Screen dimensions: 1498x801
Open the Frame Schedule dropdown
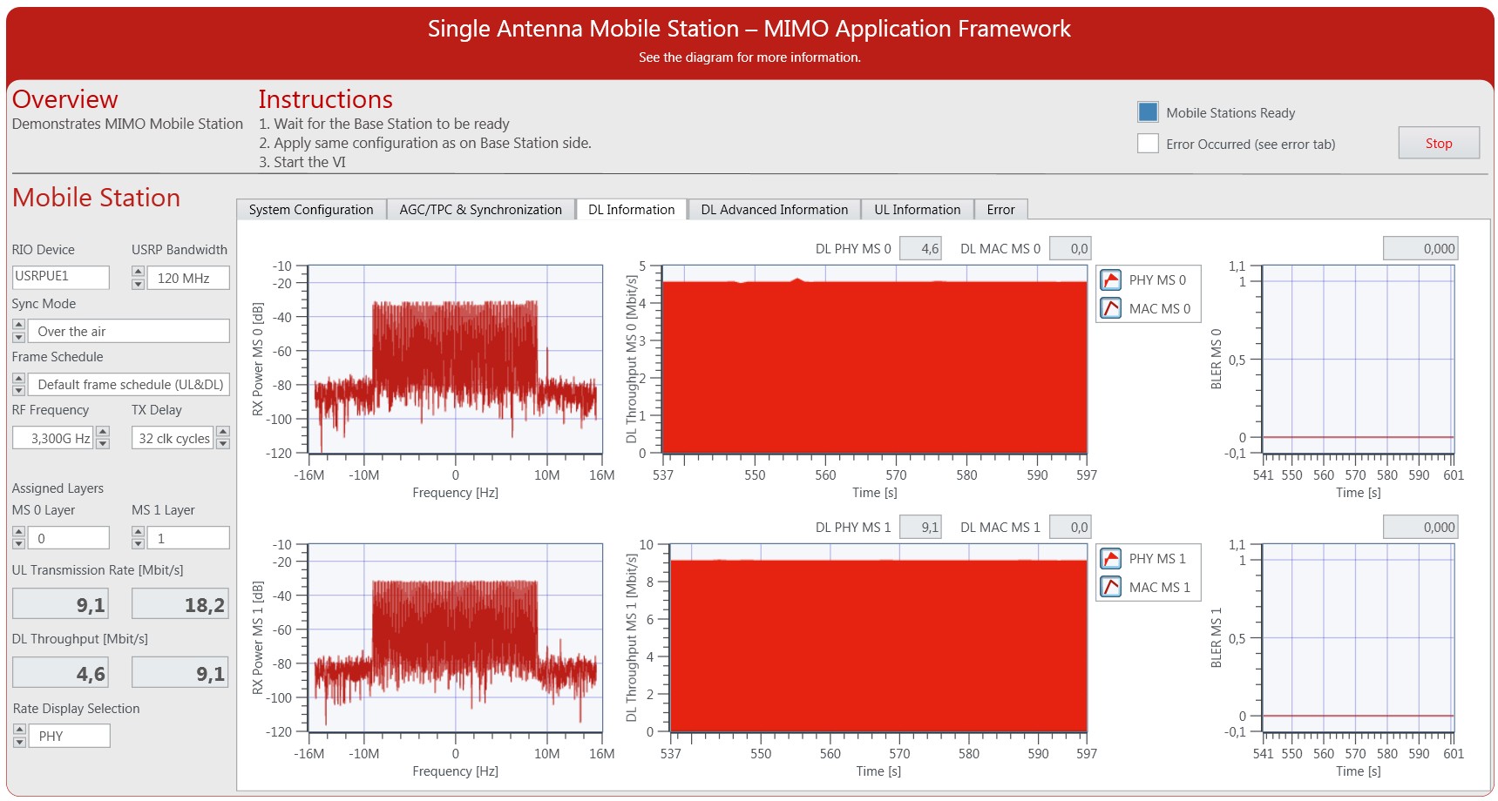click(128, 384)
